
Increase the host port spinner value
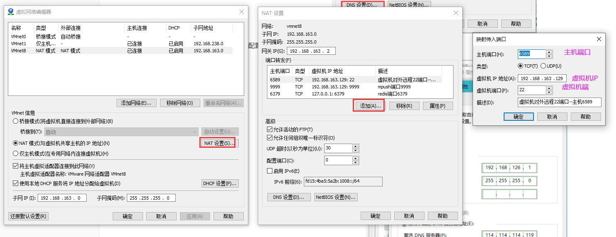[x=549, y=52]
